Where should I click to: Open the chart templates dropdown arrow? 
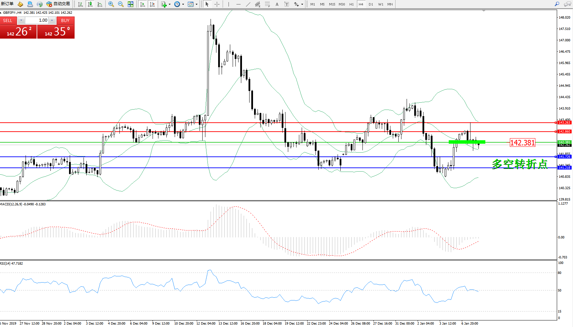click(x=196, y=4)
